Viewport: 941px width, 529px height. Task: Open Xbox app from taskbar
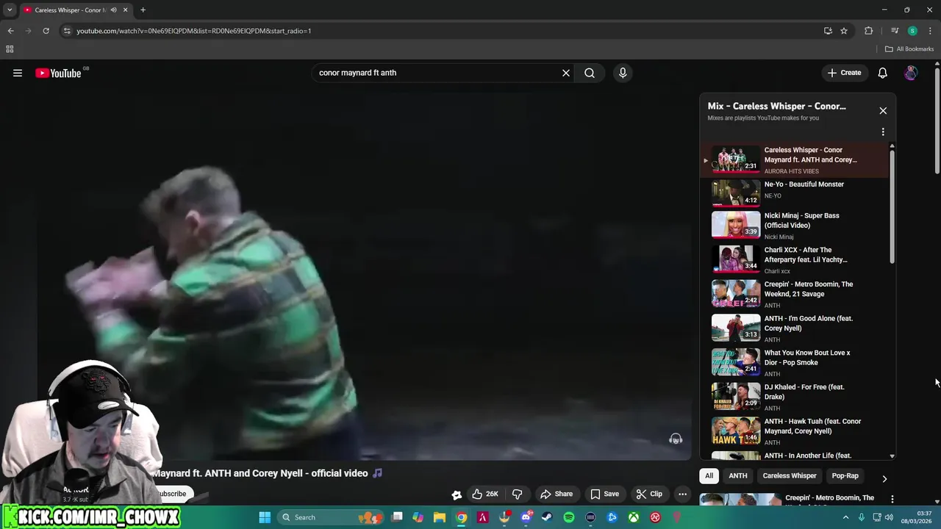click(x=633, y=517)
